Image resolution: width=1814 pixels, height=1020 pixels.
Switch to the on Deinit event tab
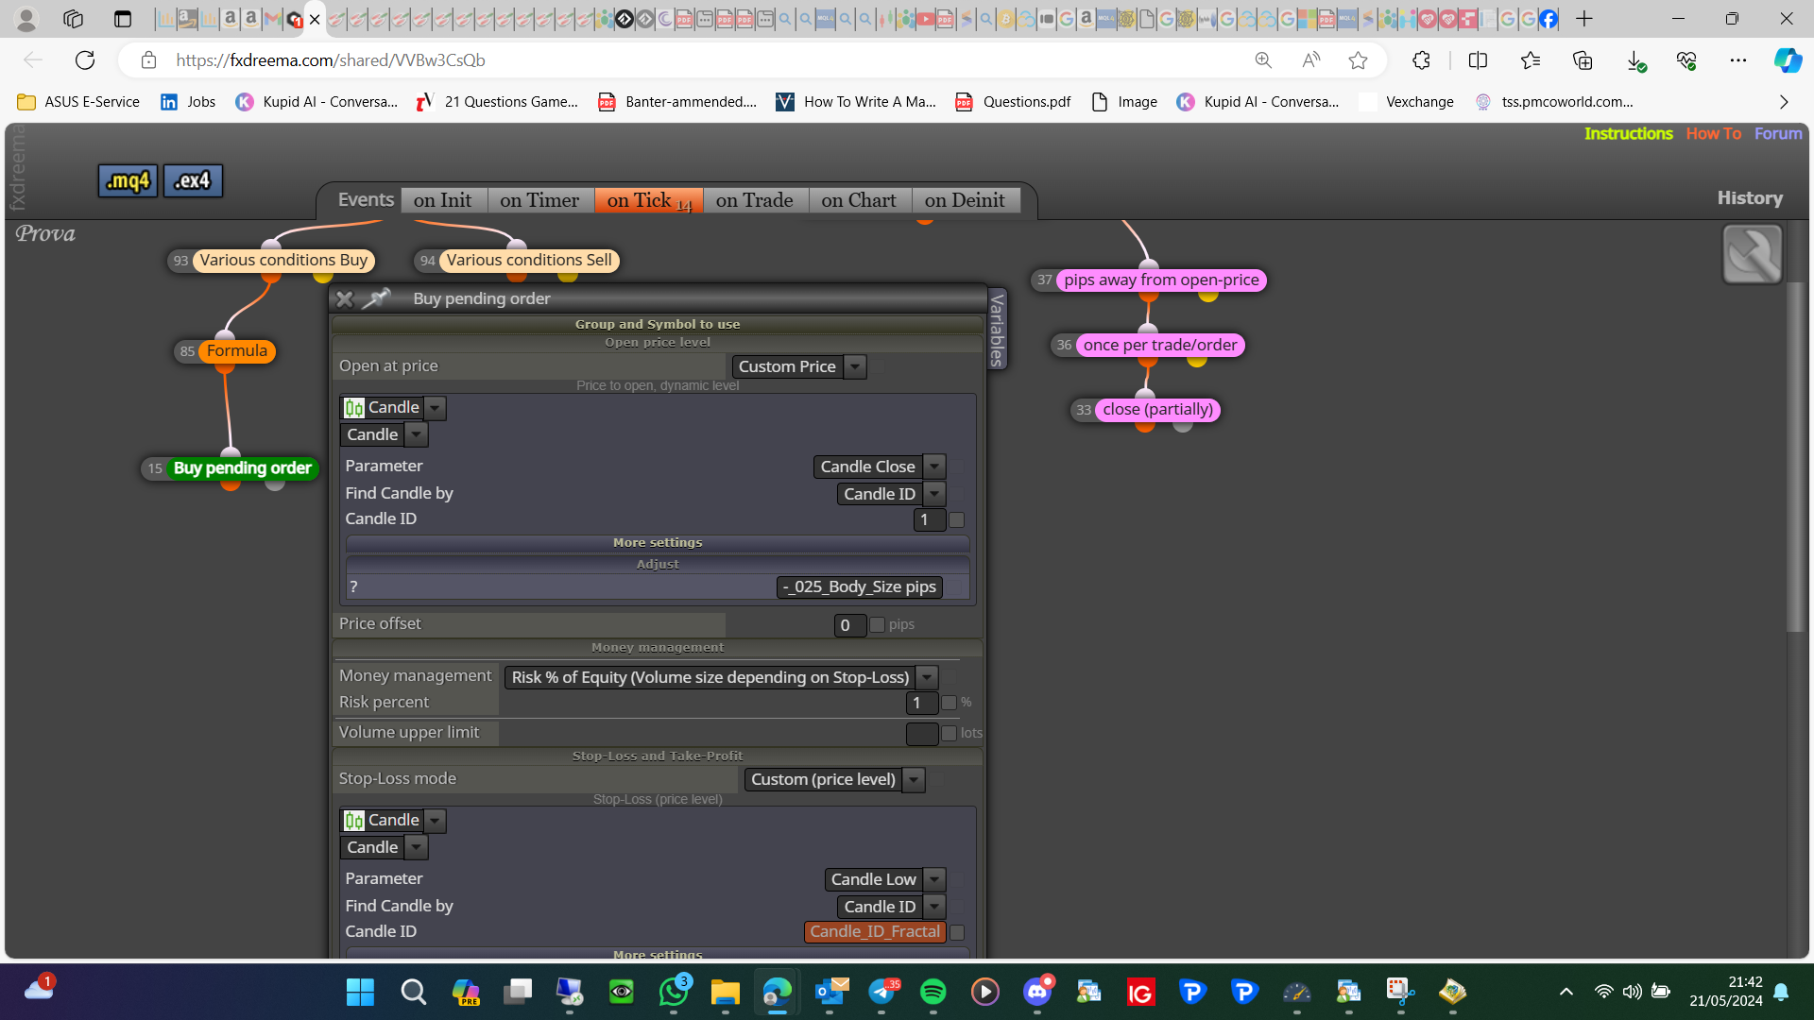pos(965,200)
